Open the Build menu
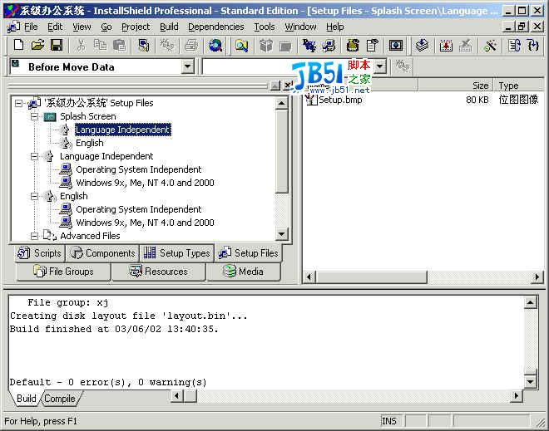This screenshot has height=431, width=549. [169, 27]
